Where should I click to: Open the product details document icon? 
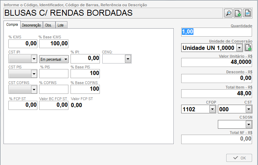coord(247,13)
